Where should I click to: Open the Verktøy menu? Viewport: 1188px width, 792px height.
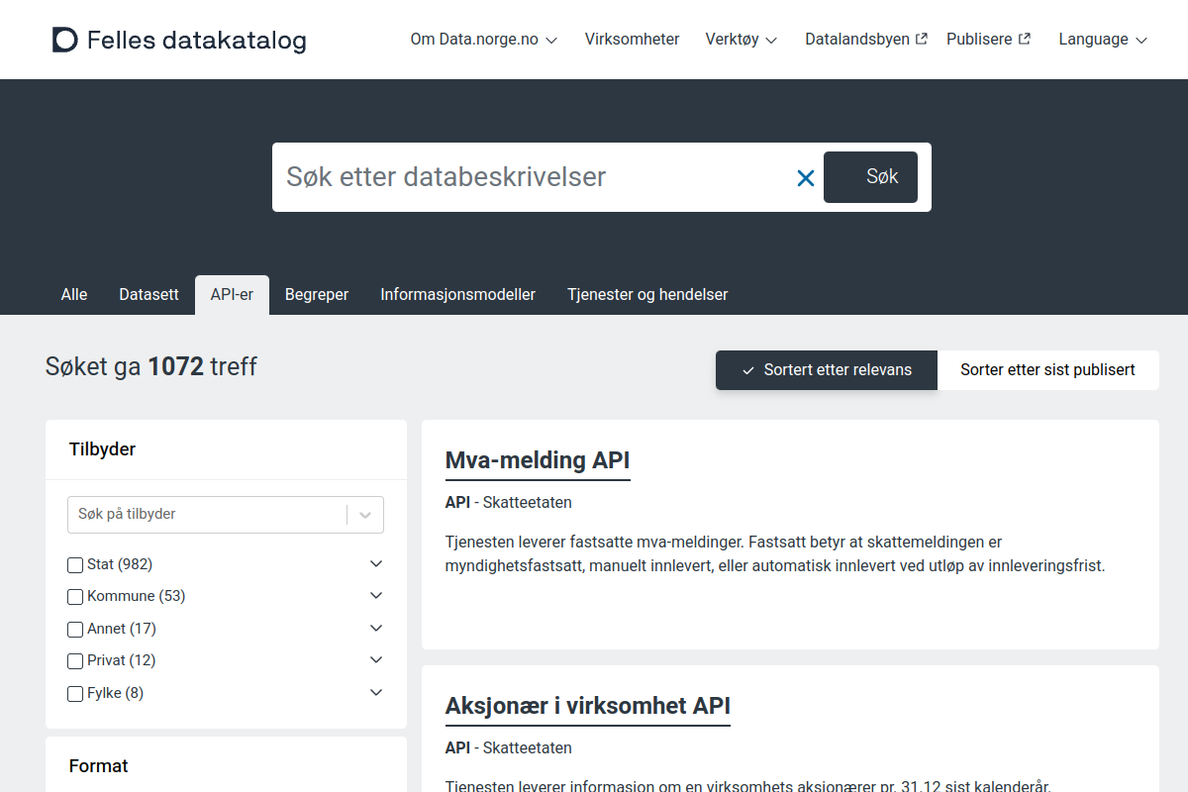tap(742, 40)
